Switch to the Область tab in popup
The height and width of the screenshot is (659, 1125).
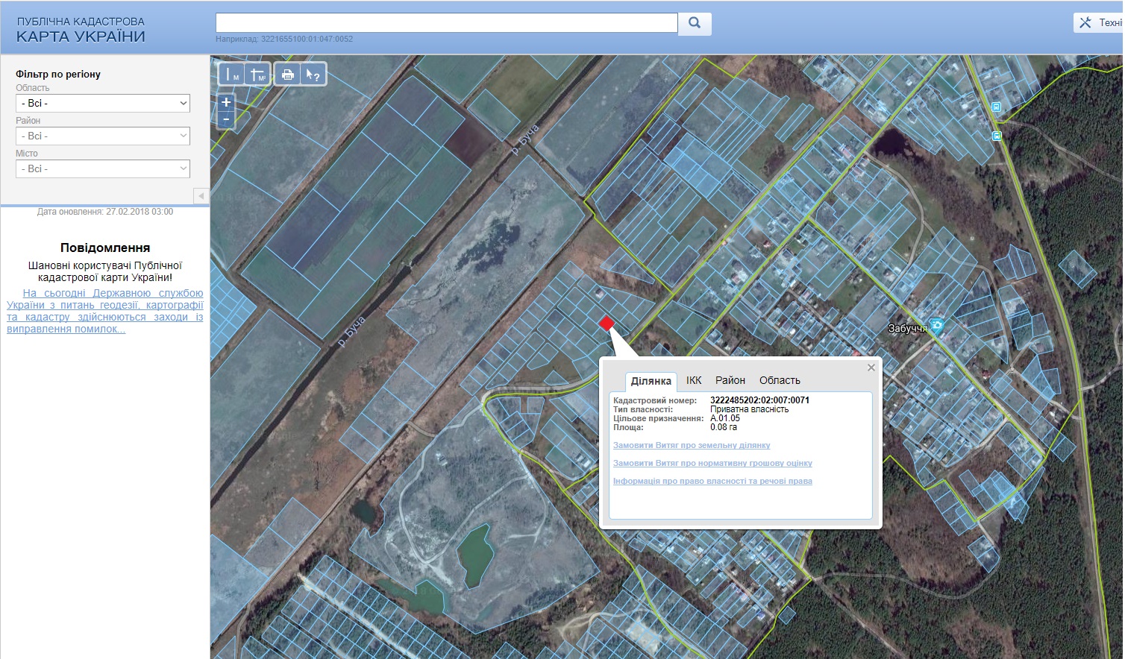780,380
